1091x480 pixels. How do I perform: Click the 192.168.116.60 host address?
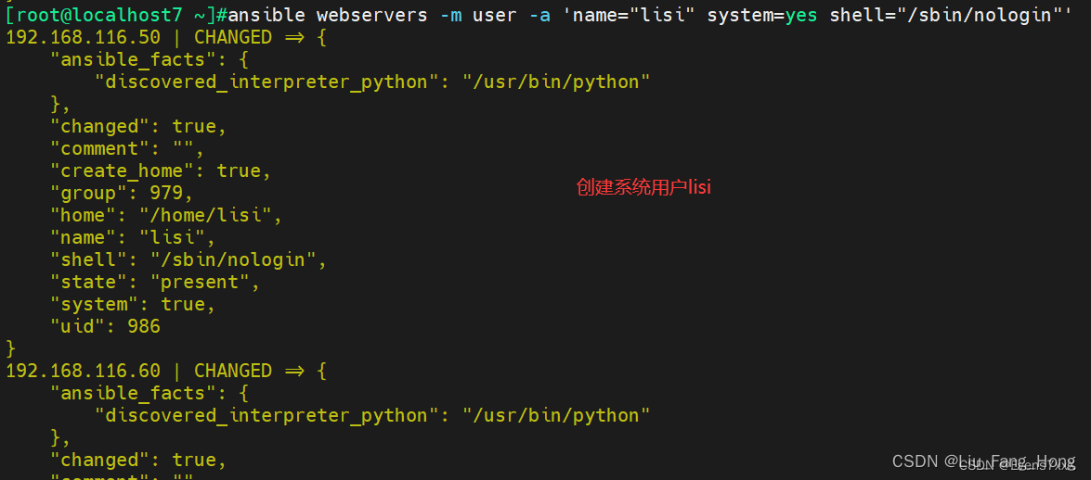tap(83, 371)
